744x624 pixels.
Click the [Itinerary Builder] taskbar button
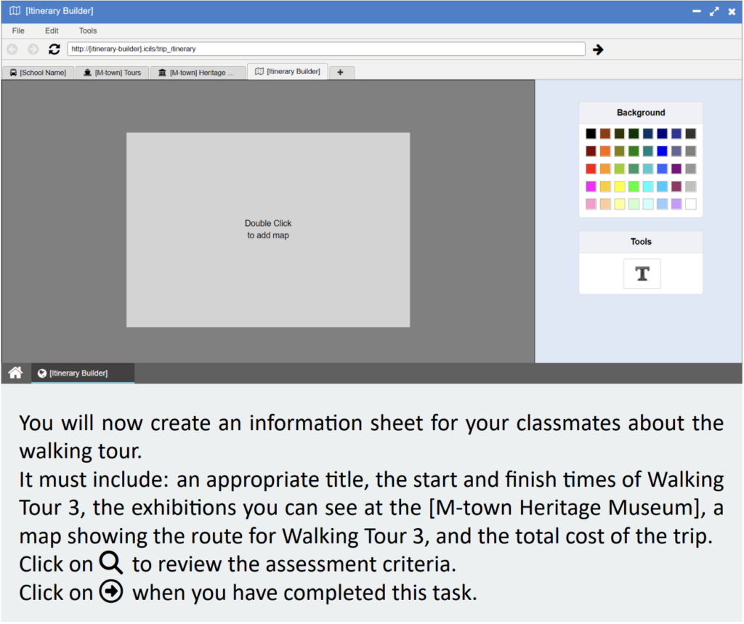click(82, 373)
